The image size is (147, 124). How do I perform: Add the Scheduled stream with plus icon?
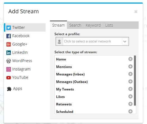(x=130, y=111)
